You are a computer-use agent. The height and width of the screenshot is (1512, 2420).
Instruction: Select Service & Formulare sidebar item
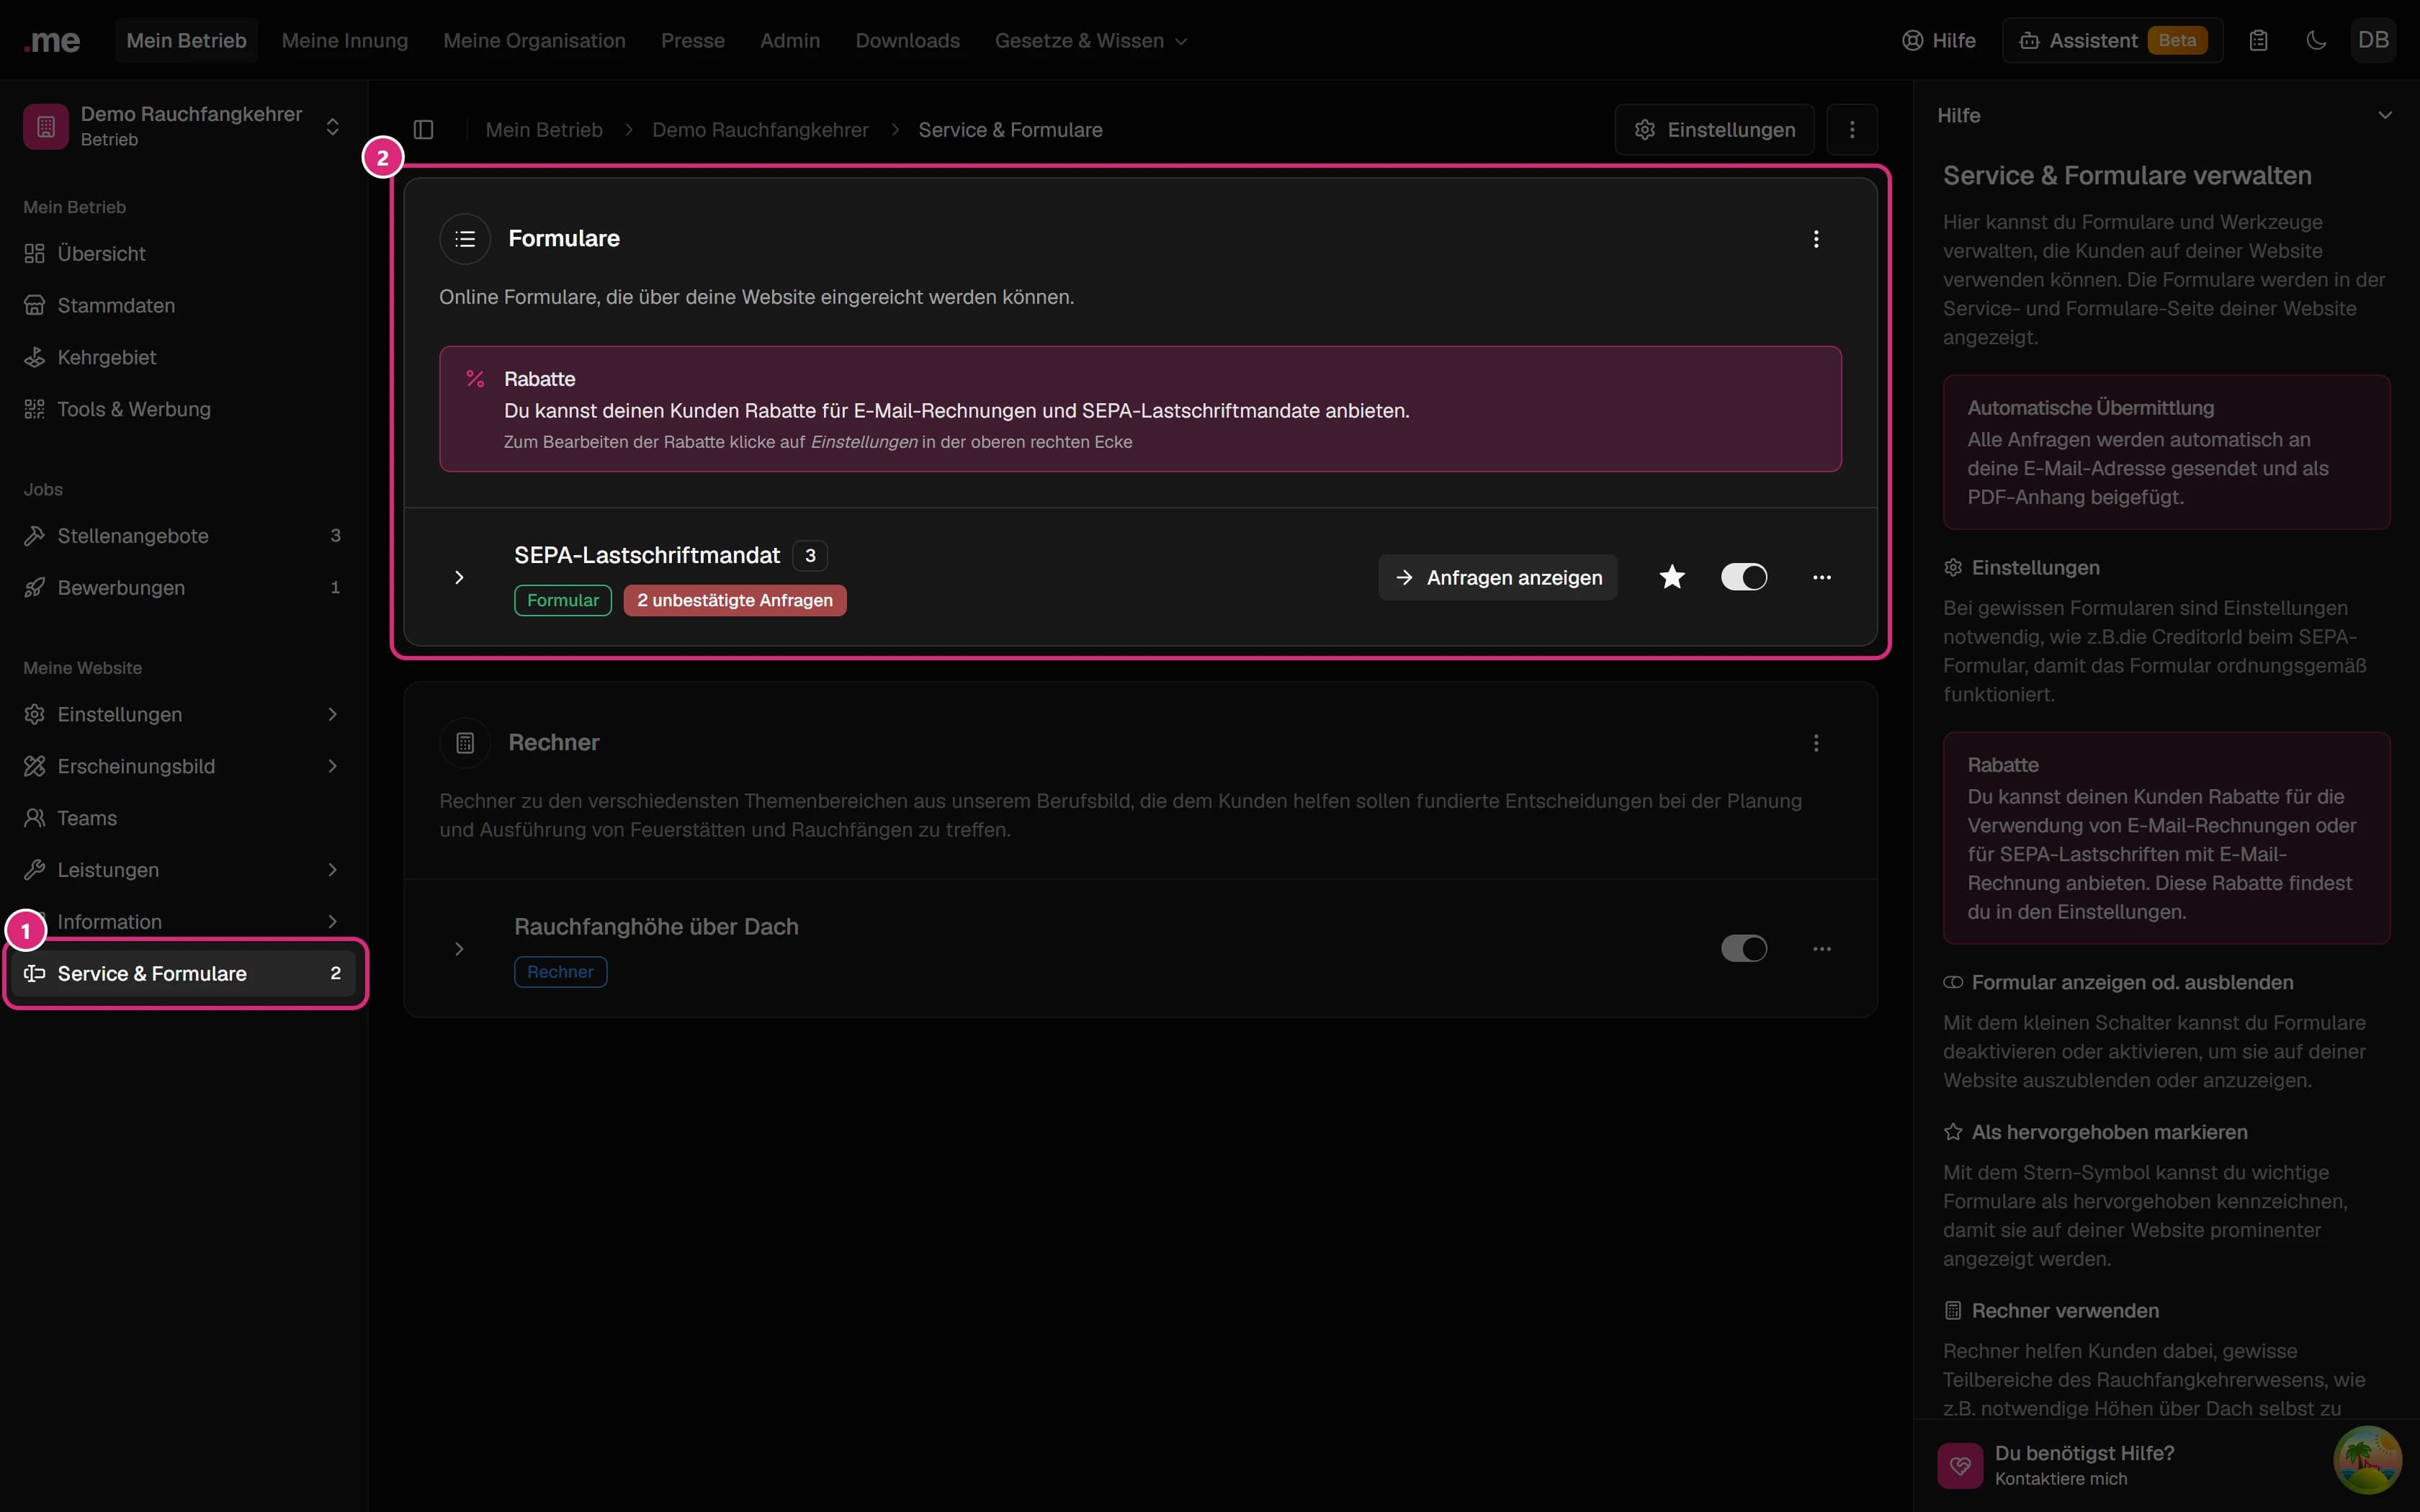tap(184, 974)
